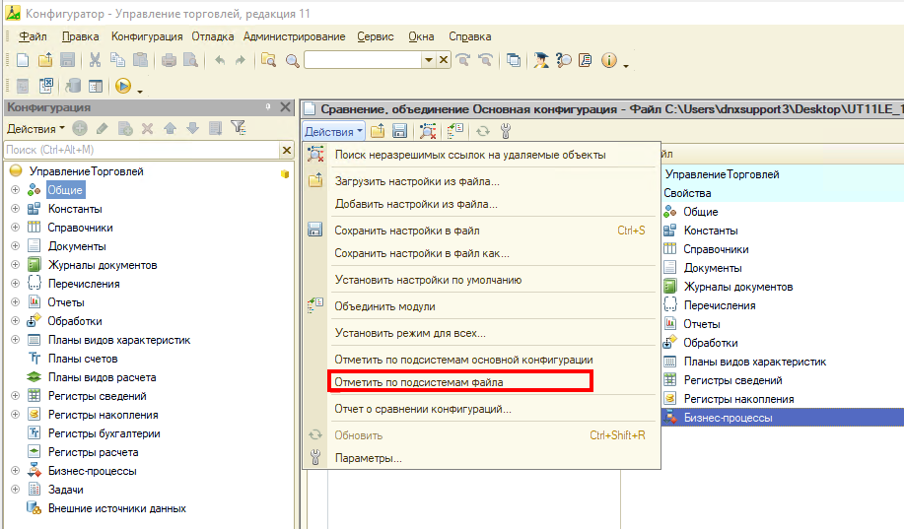Expand the Справочники tree node
Image resolution: width=904 pixels, height=529 pixels.
(15, 228)
